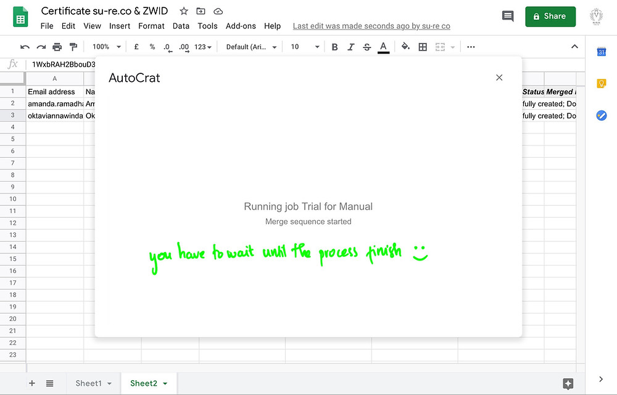Open the font size 10 dropdown

[305, 47]
